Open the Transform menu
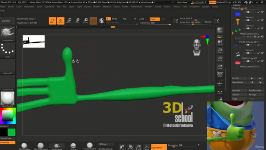The width and height of the screenshot is (266, 150). (x=195, y=7)
